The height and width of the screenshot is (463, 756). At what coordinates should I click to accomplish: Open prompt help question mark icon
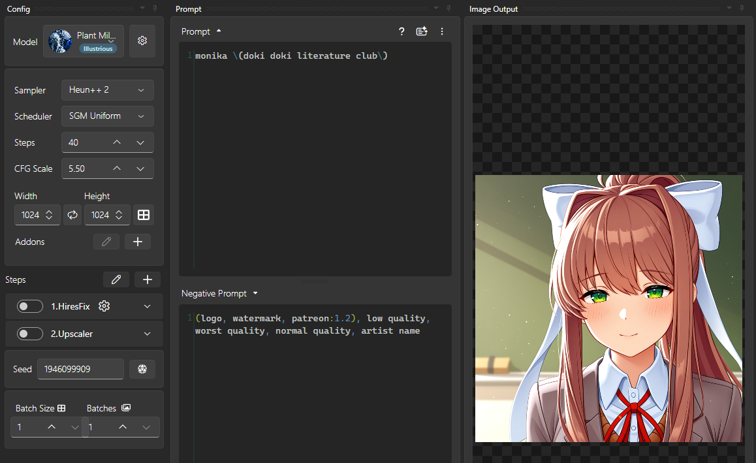coord(402,31)
